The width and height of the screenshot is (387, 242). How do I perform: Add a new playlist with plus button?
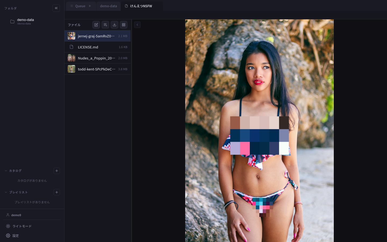click(57, 192)
